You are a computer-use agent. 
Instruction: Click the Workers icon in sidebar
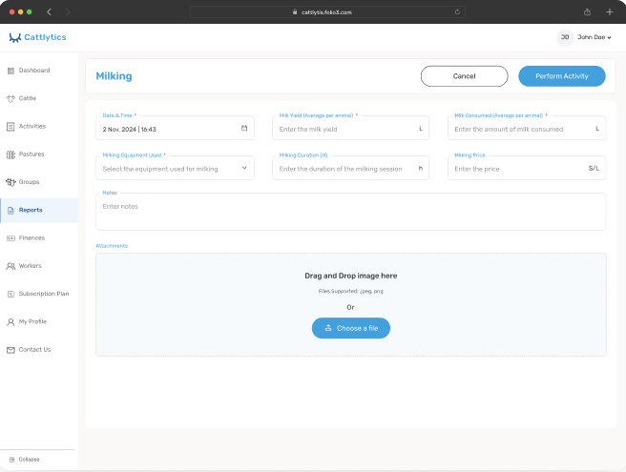pos(10,266)
